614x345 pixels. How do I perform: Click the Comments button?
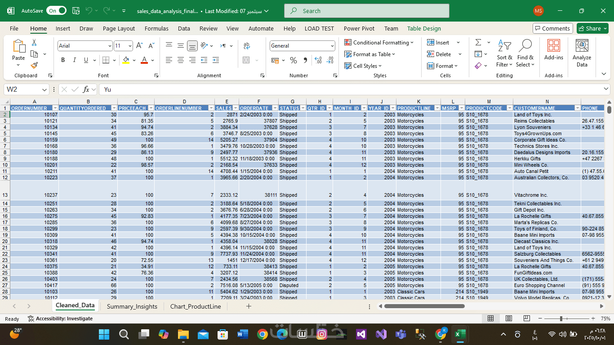(x=552, y=28)
